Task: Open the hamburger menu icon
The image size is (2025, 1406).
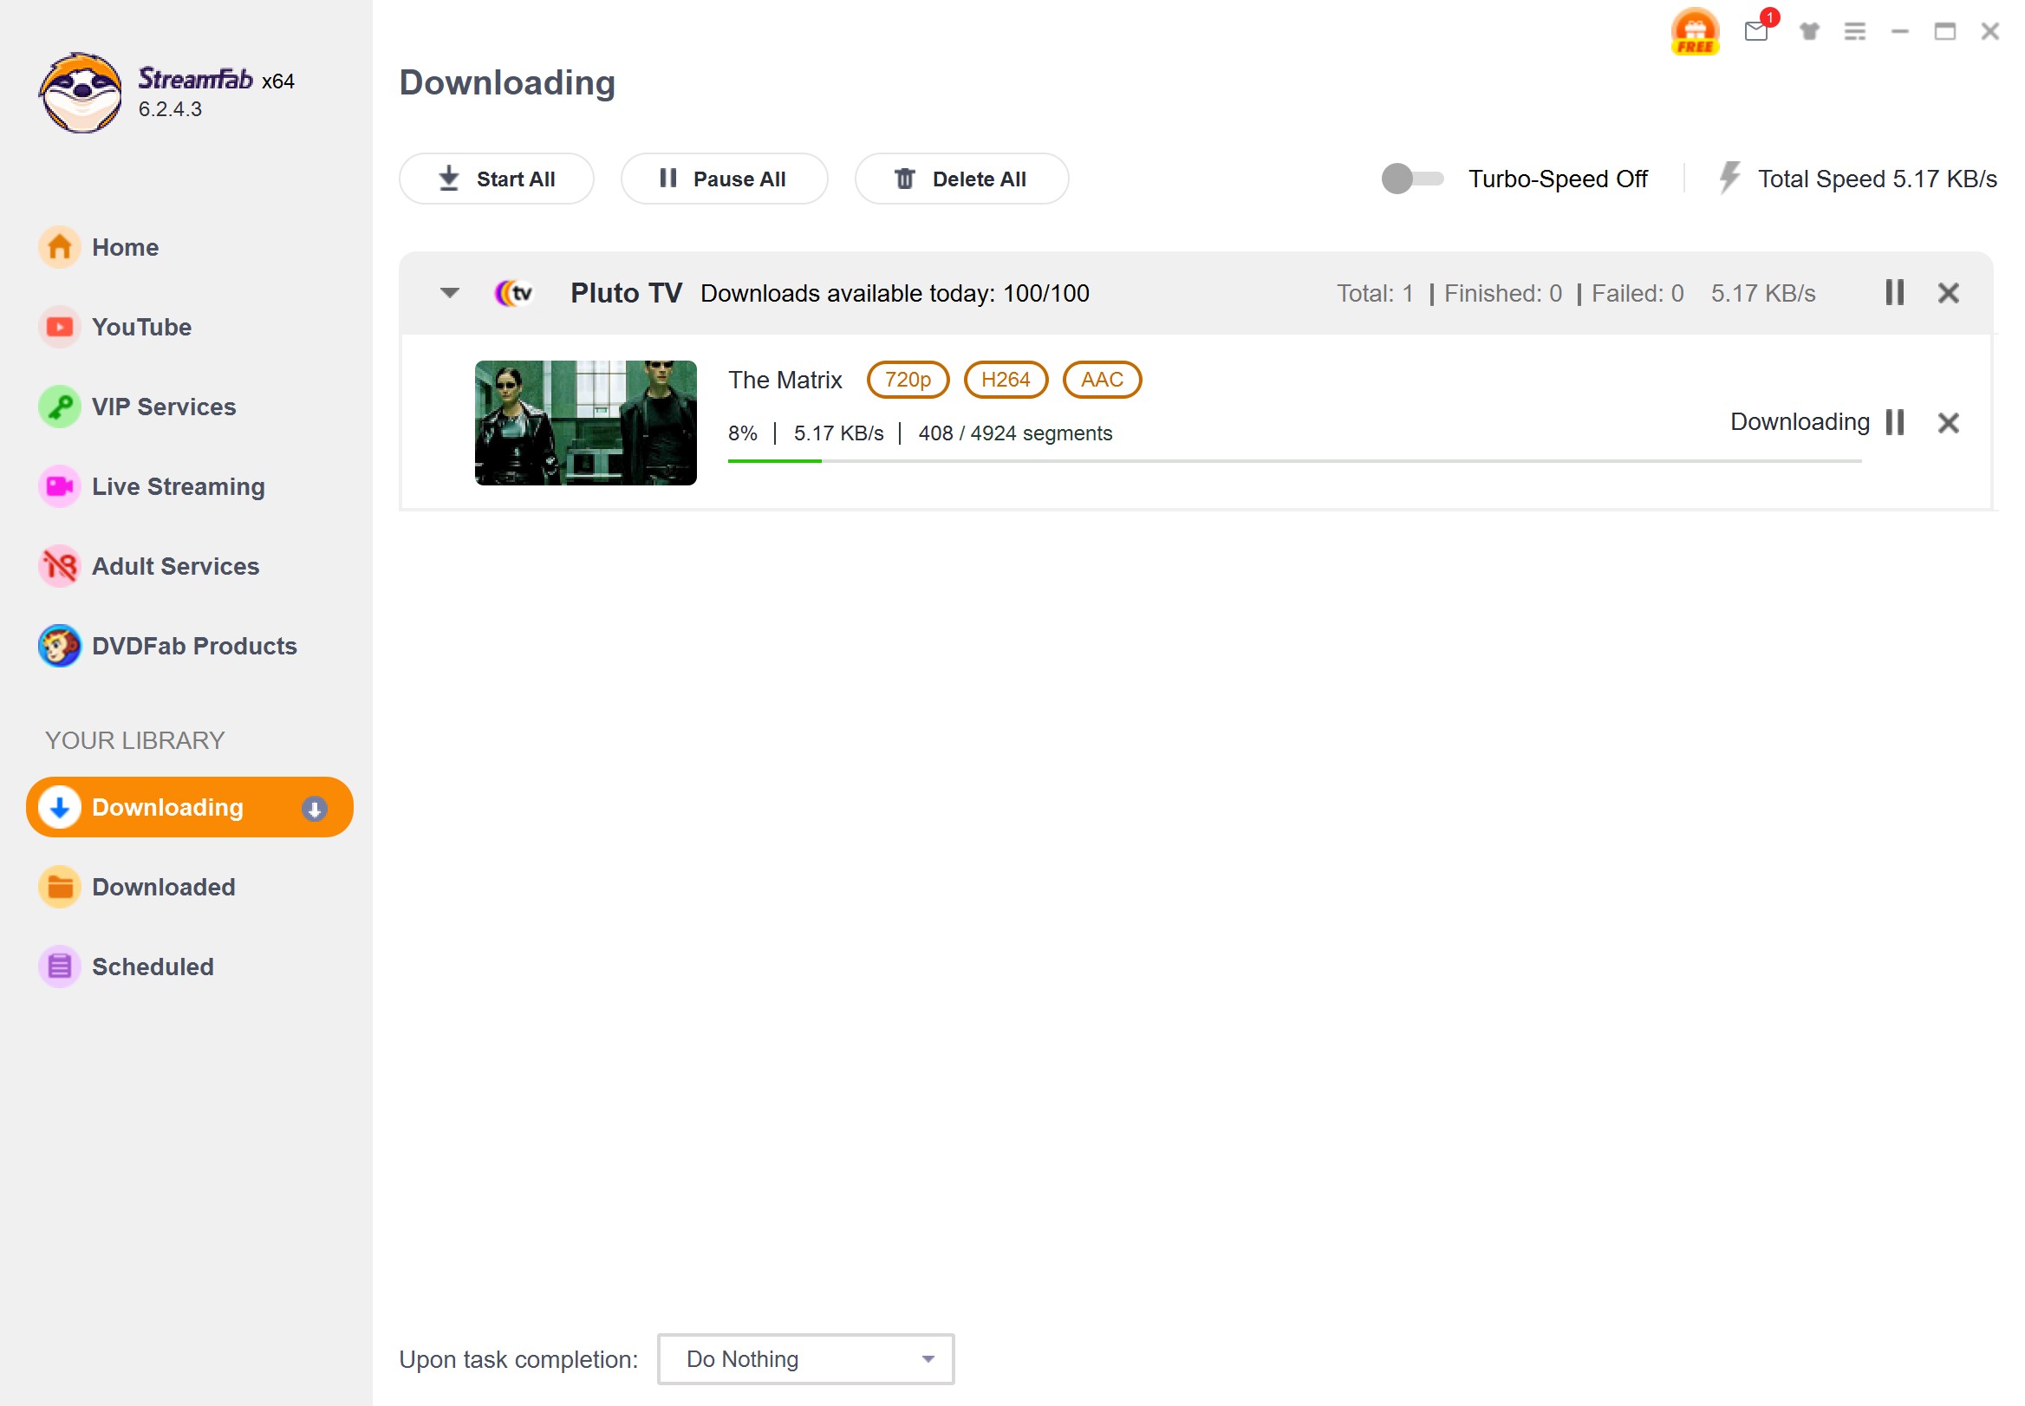Action: (x=1854, y=32)
